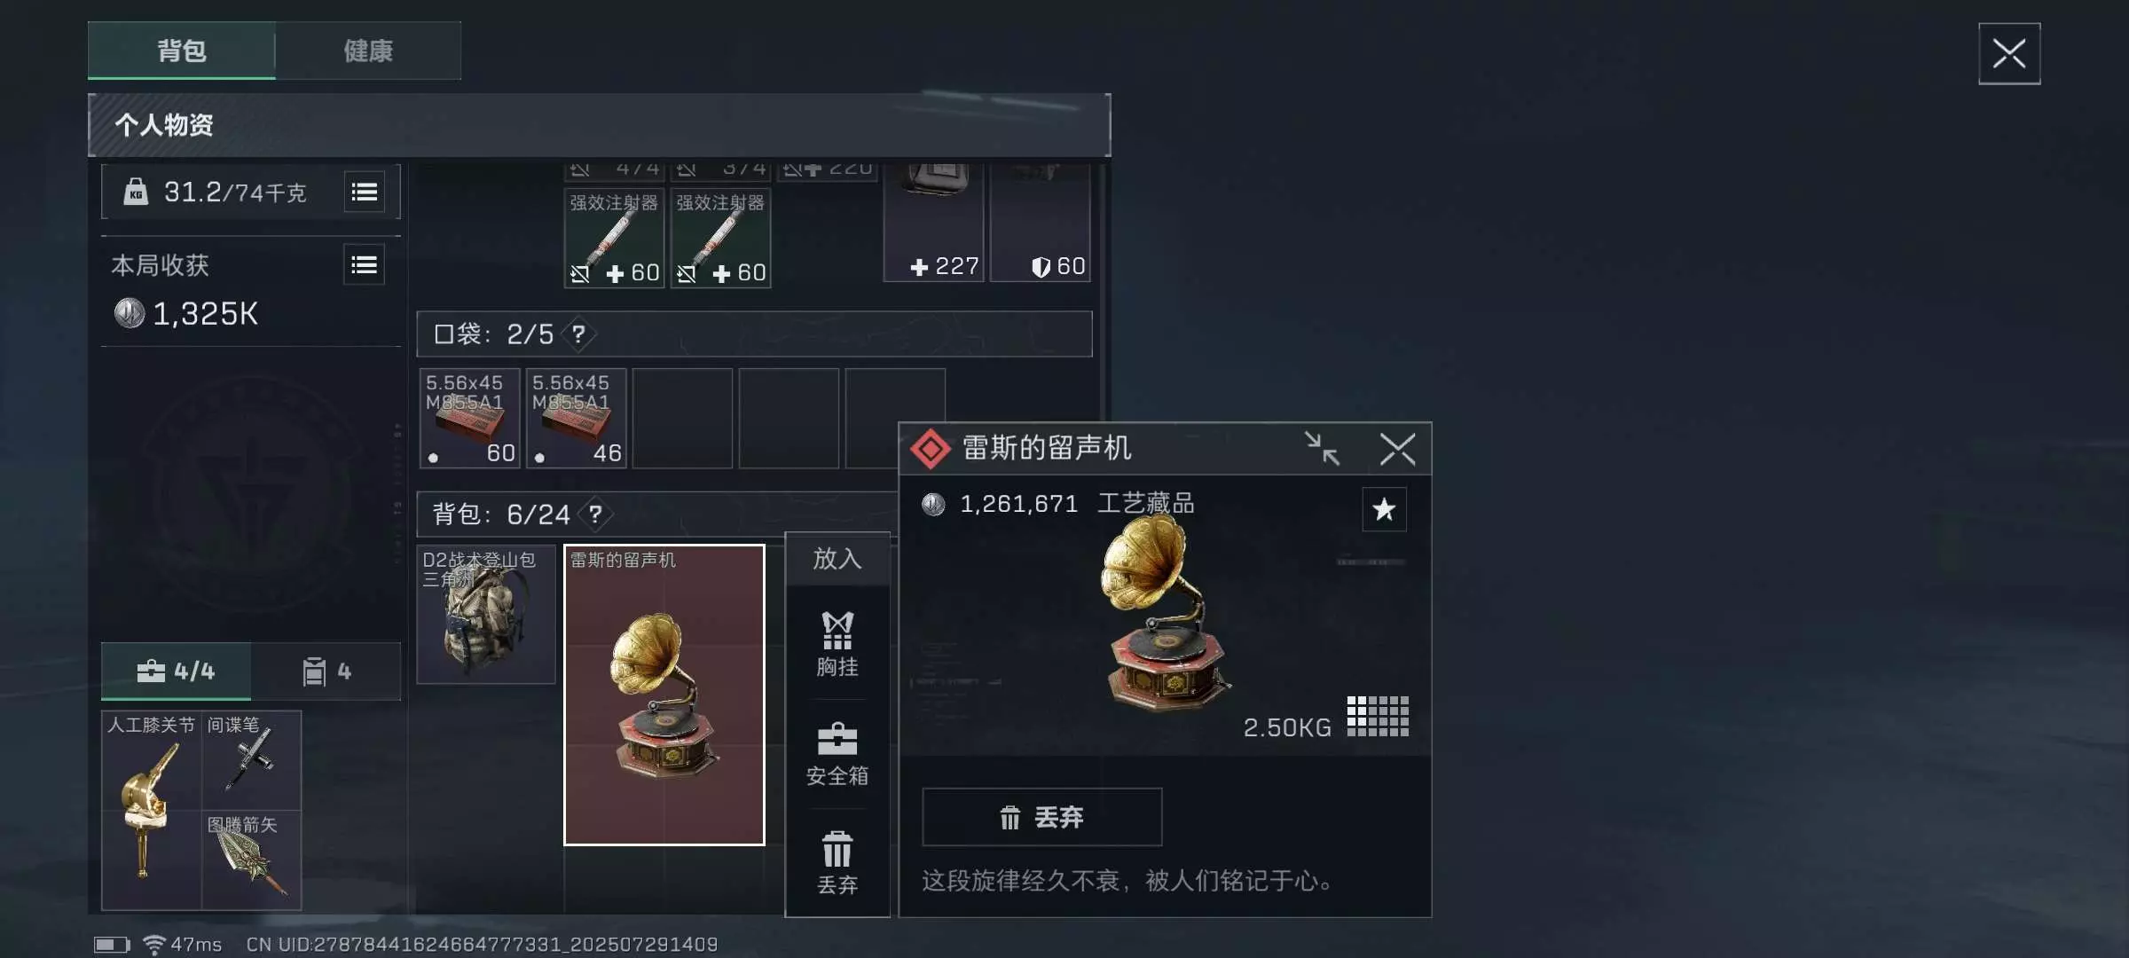Select 人工膝关节 in safe box

[152, 810]
